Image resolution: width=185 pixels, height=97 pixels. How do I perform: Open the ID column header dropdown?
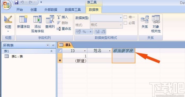coord(85,51)
